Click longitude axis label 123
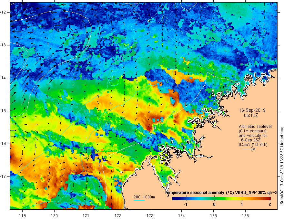The image size is (284, 219). point(150,215)
